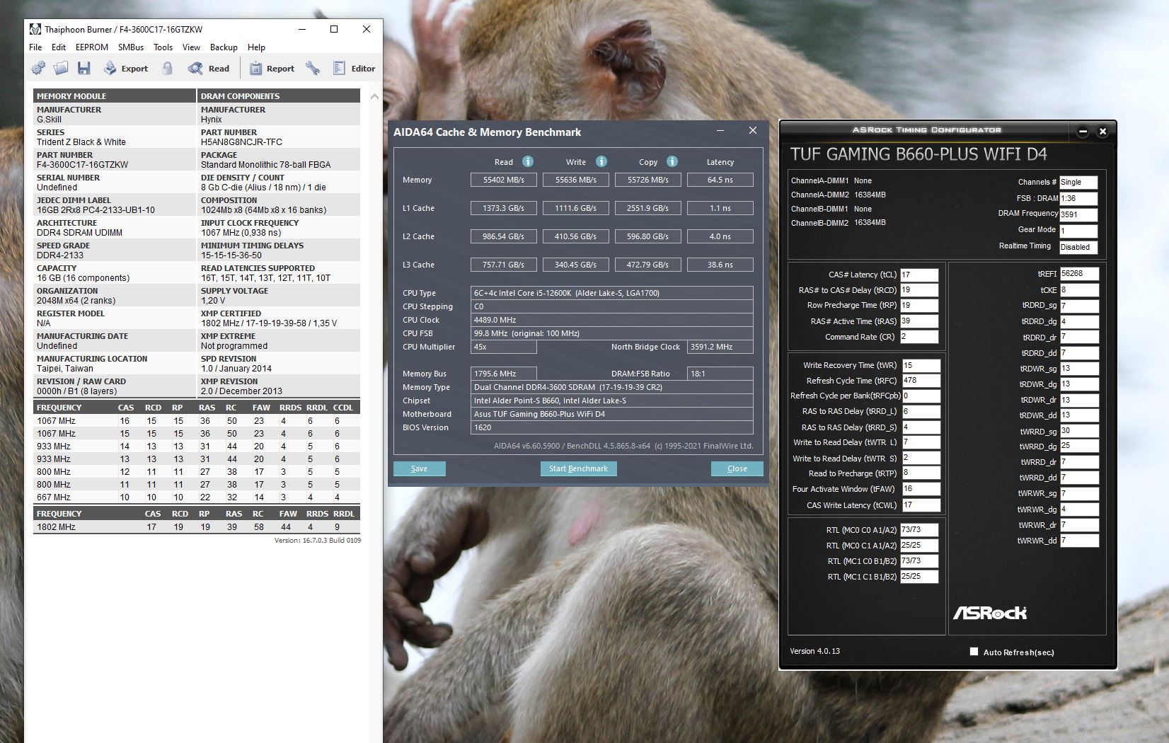Screen dimensions: 1169x743
Task: Maximize the Thaiphoon Burner window
Action: [334, 29]
